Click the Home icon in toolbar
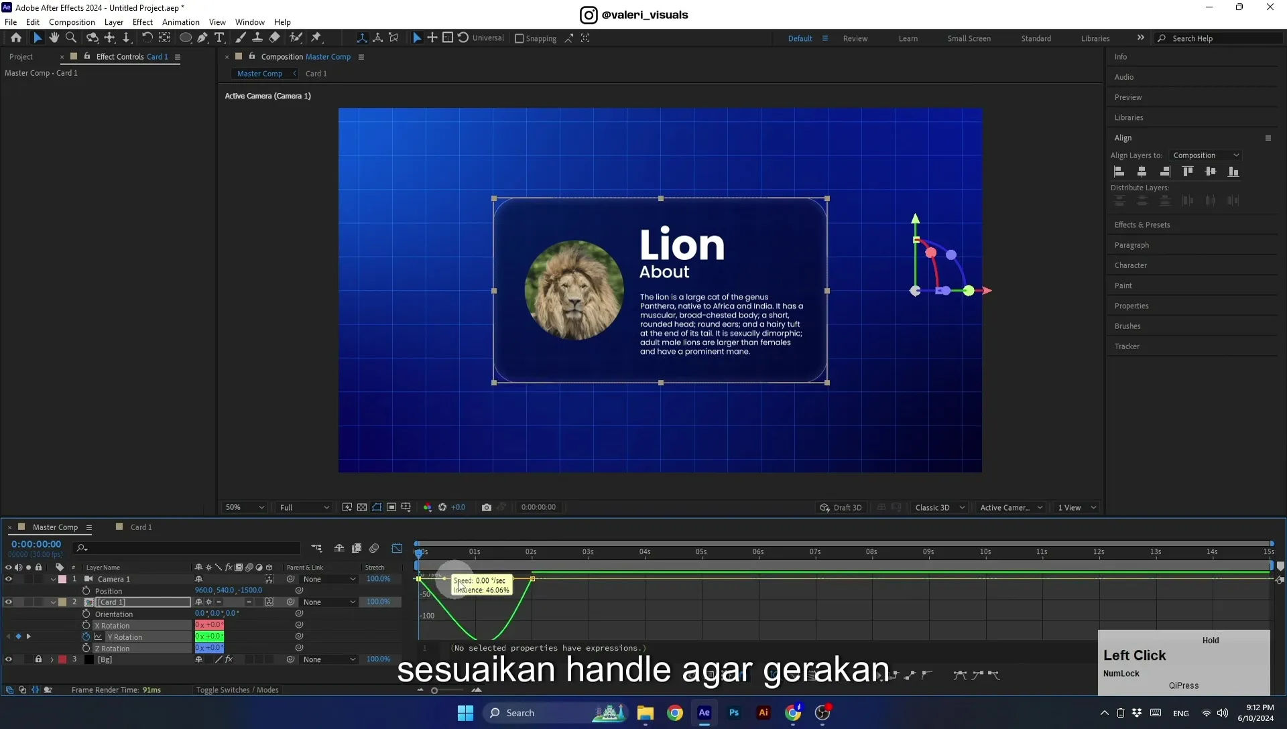The height and width of the screenshot is (729, 1287). click(16, 38)
